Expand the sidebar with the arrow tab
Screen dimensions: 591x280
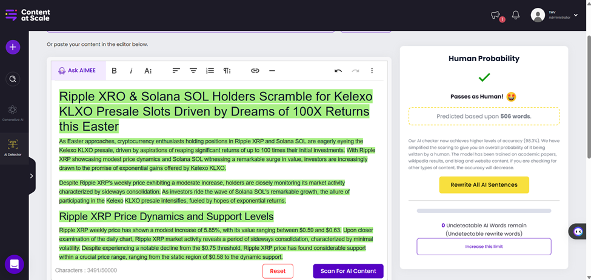[x=32, y=176]
